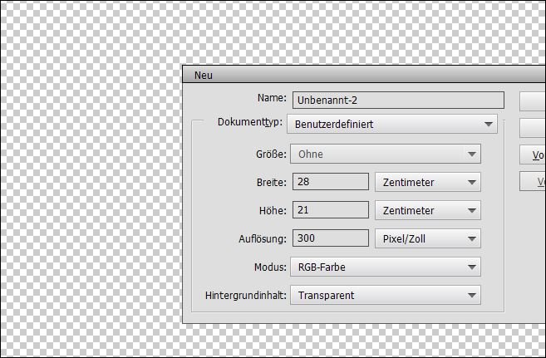Click the cut-off button beside the Größe row
This screenshot has height=358, width=546.
534,154
